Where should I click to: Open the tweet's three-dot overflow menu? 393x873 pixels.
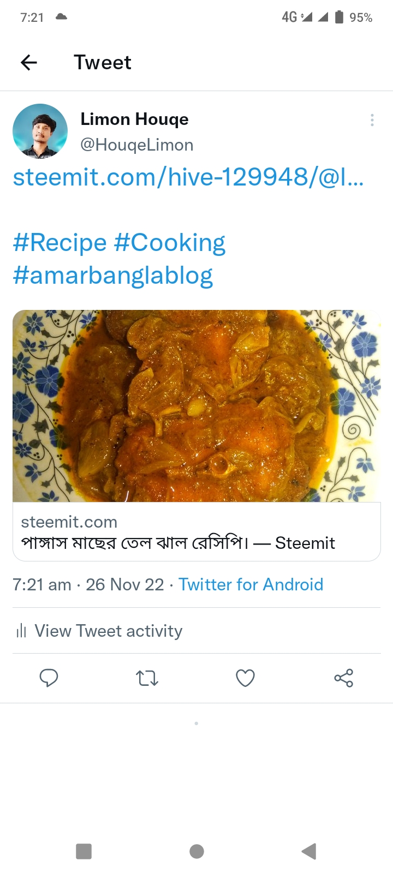click(372, 120)
